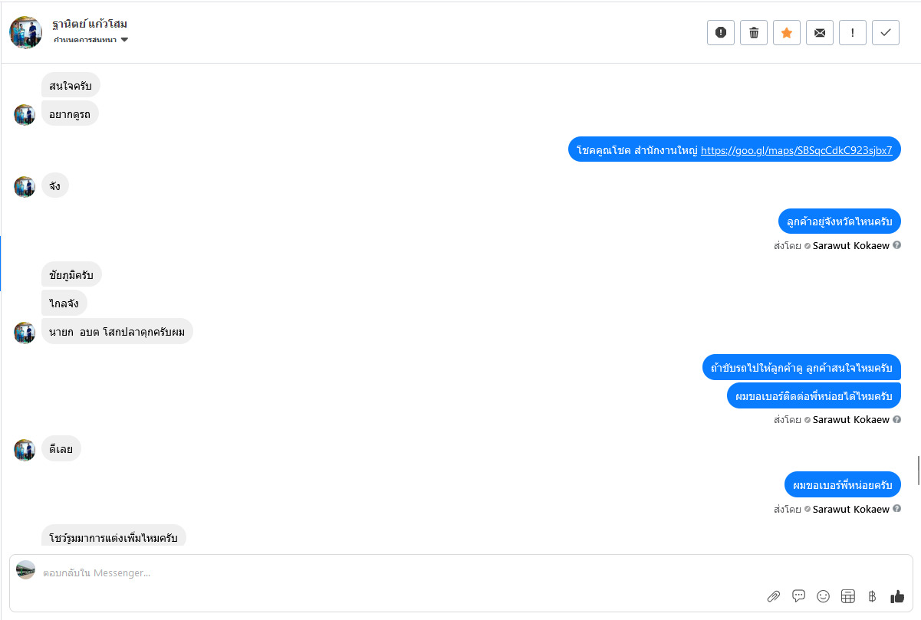Screen dimensions: 921x620
Task: Click the help icon beside the last Sarawut Kokaew
Action: pyautogui.click(x=896, y=509)
